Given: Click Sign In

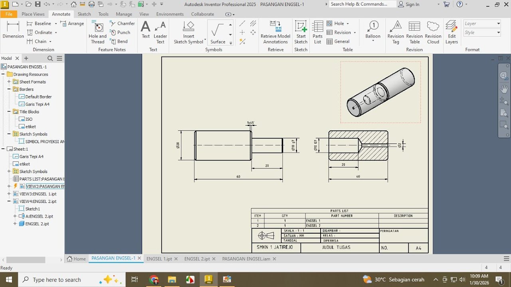Looking at the screenshot, I should 408,4.
